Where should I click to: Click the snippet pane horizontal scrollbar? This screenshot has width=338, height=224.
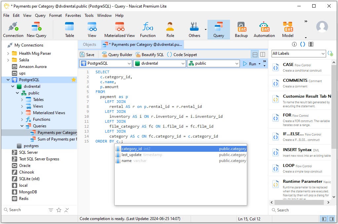coord(299,203)
